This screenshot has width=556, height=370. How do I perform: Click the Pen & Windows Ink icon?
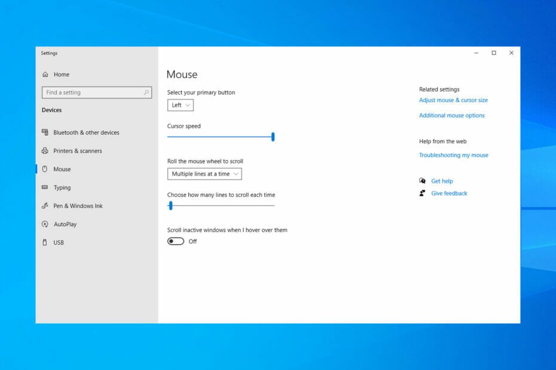[45, 206]
